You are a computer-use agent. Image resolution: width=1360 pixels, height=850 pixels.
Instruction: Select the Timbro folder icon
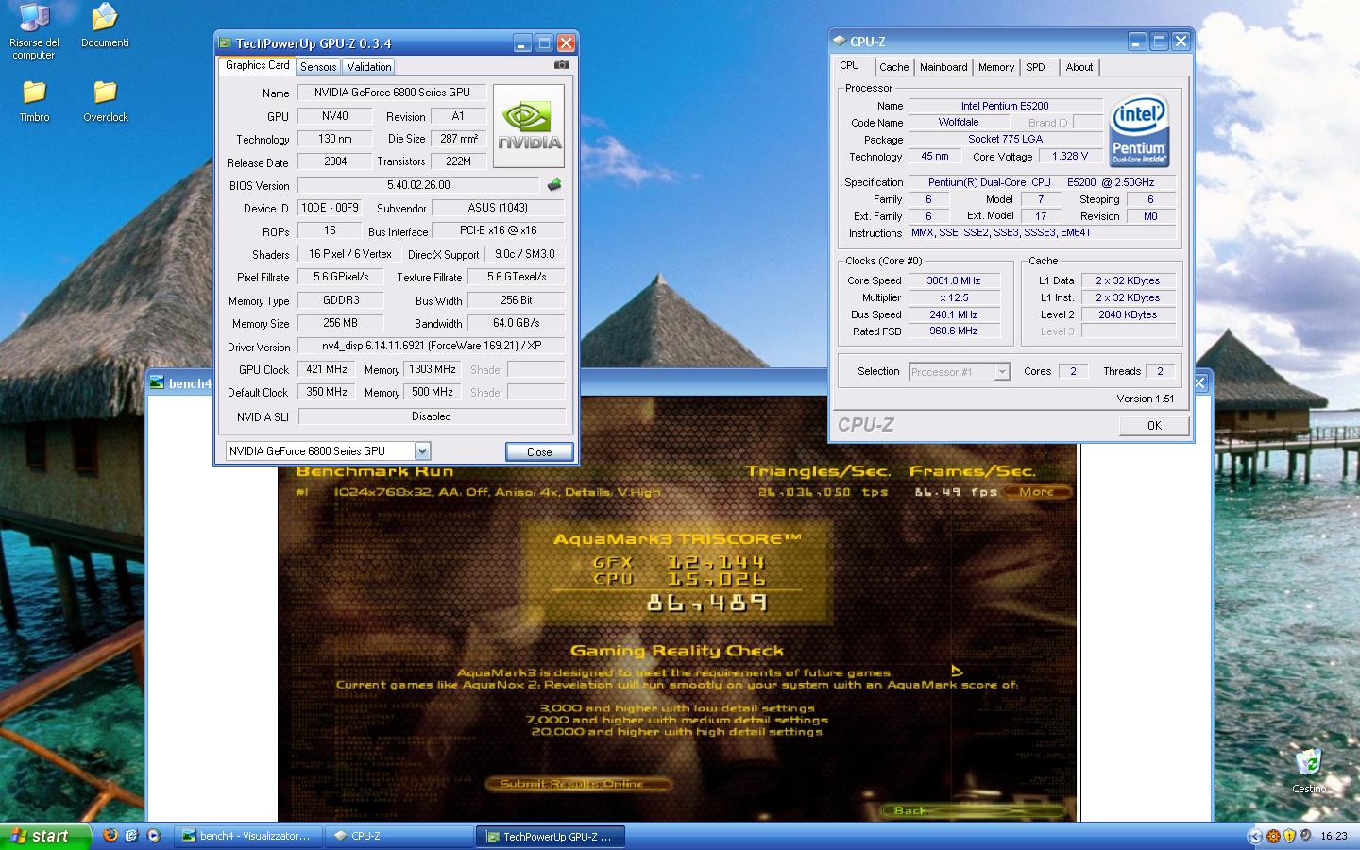click(34, 101)
